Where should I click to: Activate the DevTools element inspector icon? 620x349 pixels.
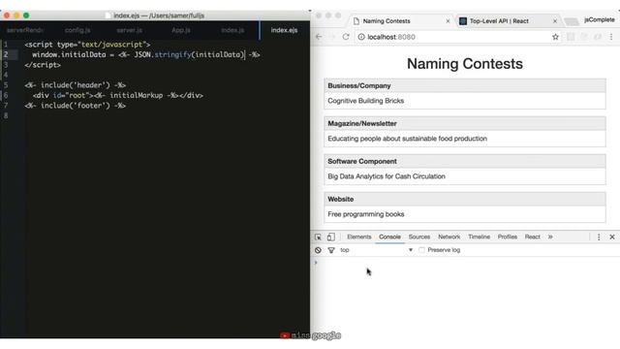318,237
